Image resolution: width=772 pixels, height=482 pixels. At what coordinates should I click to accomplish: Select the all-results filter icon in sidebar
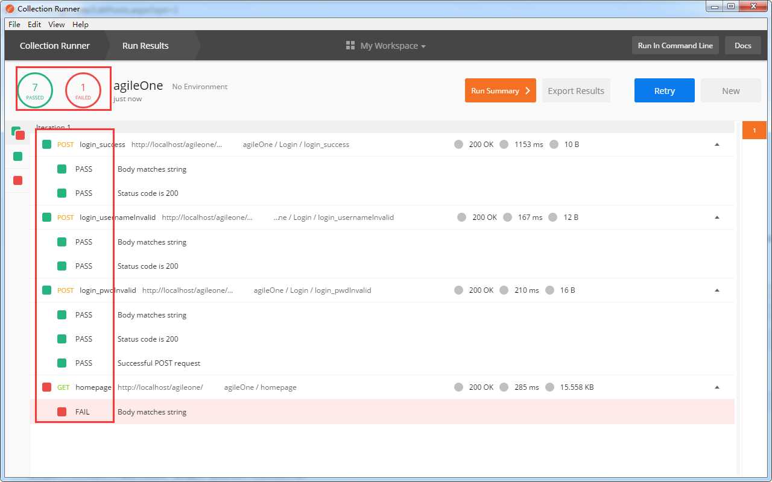[17, 133]
